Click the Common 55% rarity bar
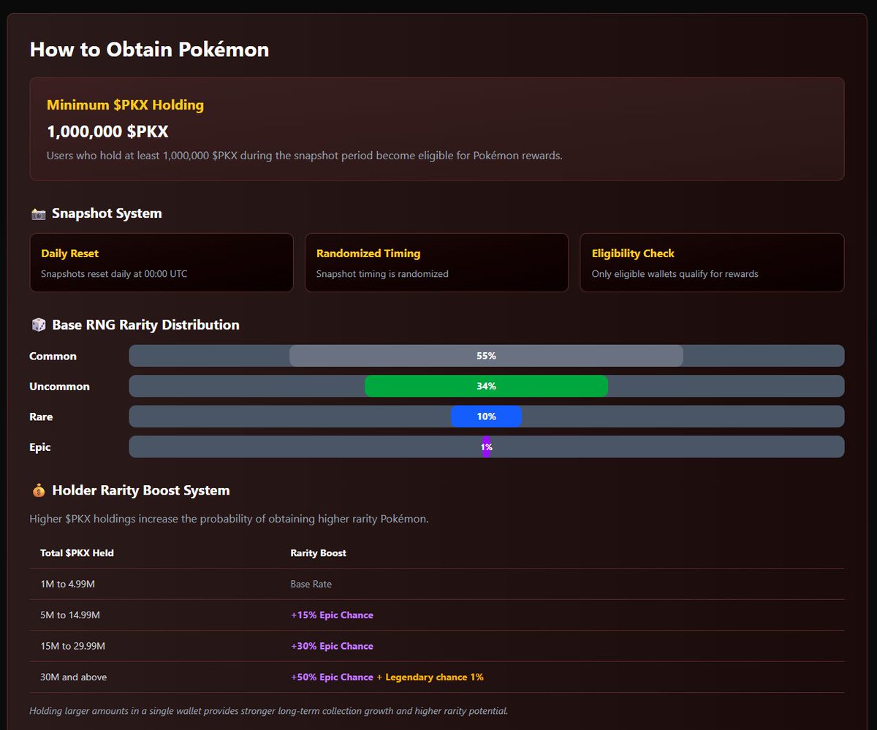Viewport: 877px width, 730px height. [x=486, y=356]
